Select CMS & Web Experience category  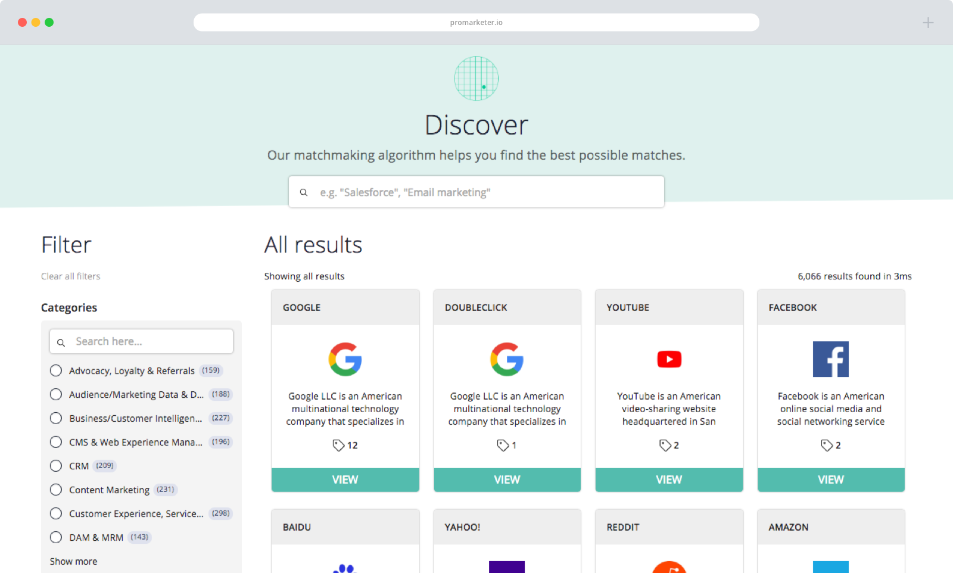(x=56, y=442)
